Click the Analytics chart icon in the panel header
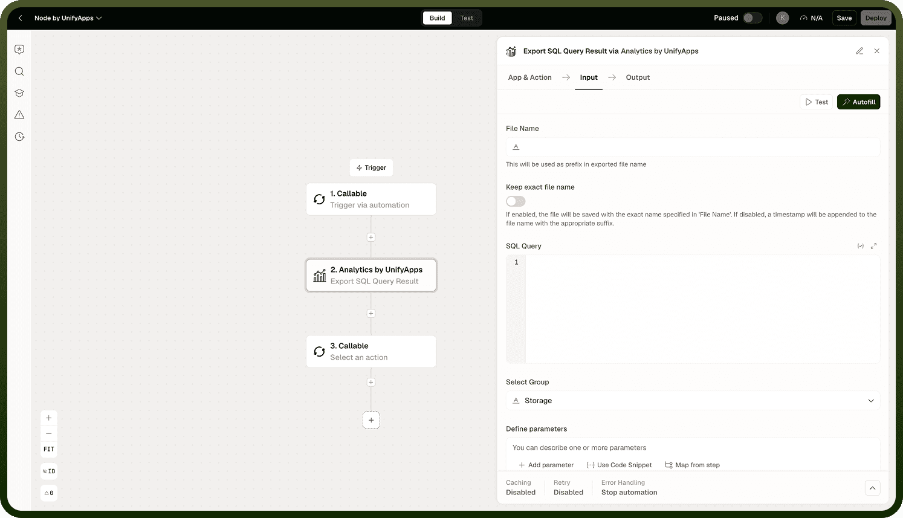The image size is (903, 518). point(511,51)
